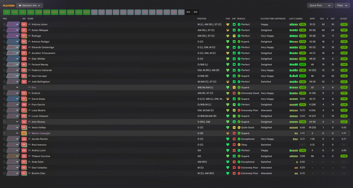Click the morale icon for Dani Ceballos

(x=239, y=168)
